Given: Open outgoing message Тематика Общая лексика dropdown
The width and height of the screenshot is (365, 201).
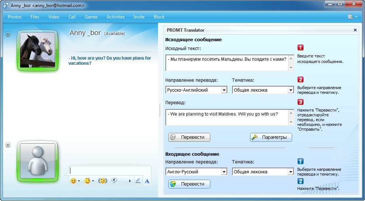Looking at the screenshot, I should [x=290, y=90].
